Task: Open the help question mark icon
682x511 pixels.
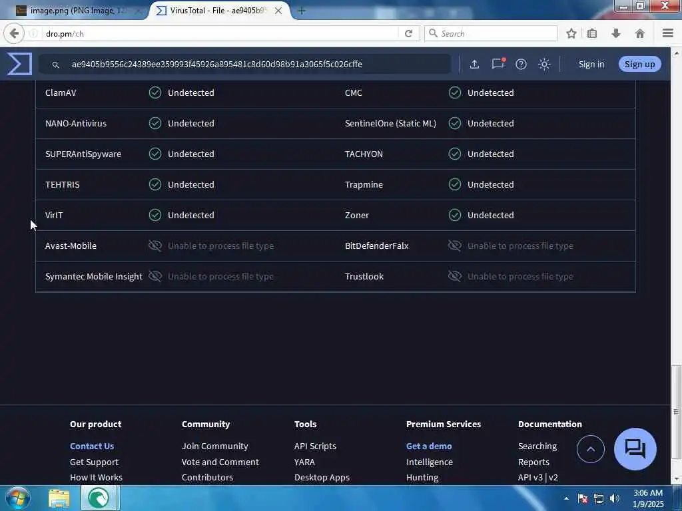Action: click(x=521, y=65)
